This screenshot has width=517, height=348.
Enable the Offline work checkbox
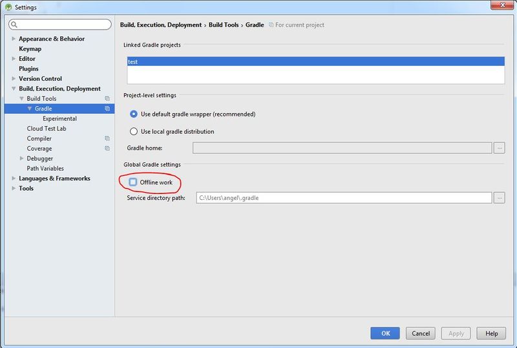133,182
